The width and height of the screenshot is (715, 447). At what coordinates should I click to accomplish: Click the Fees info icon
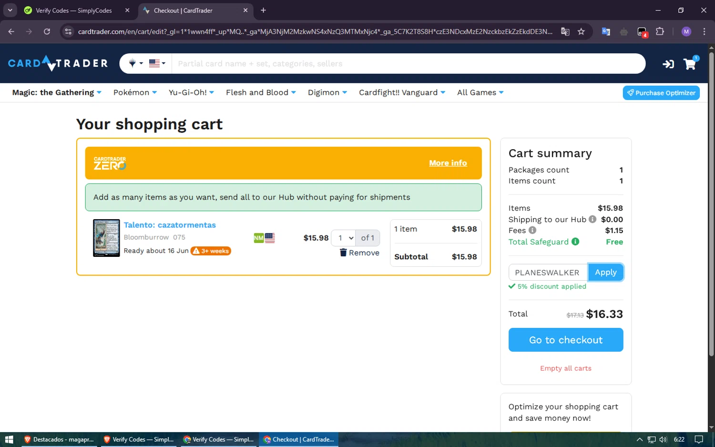(x=532, y=230)
